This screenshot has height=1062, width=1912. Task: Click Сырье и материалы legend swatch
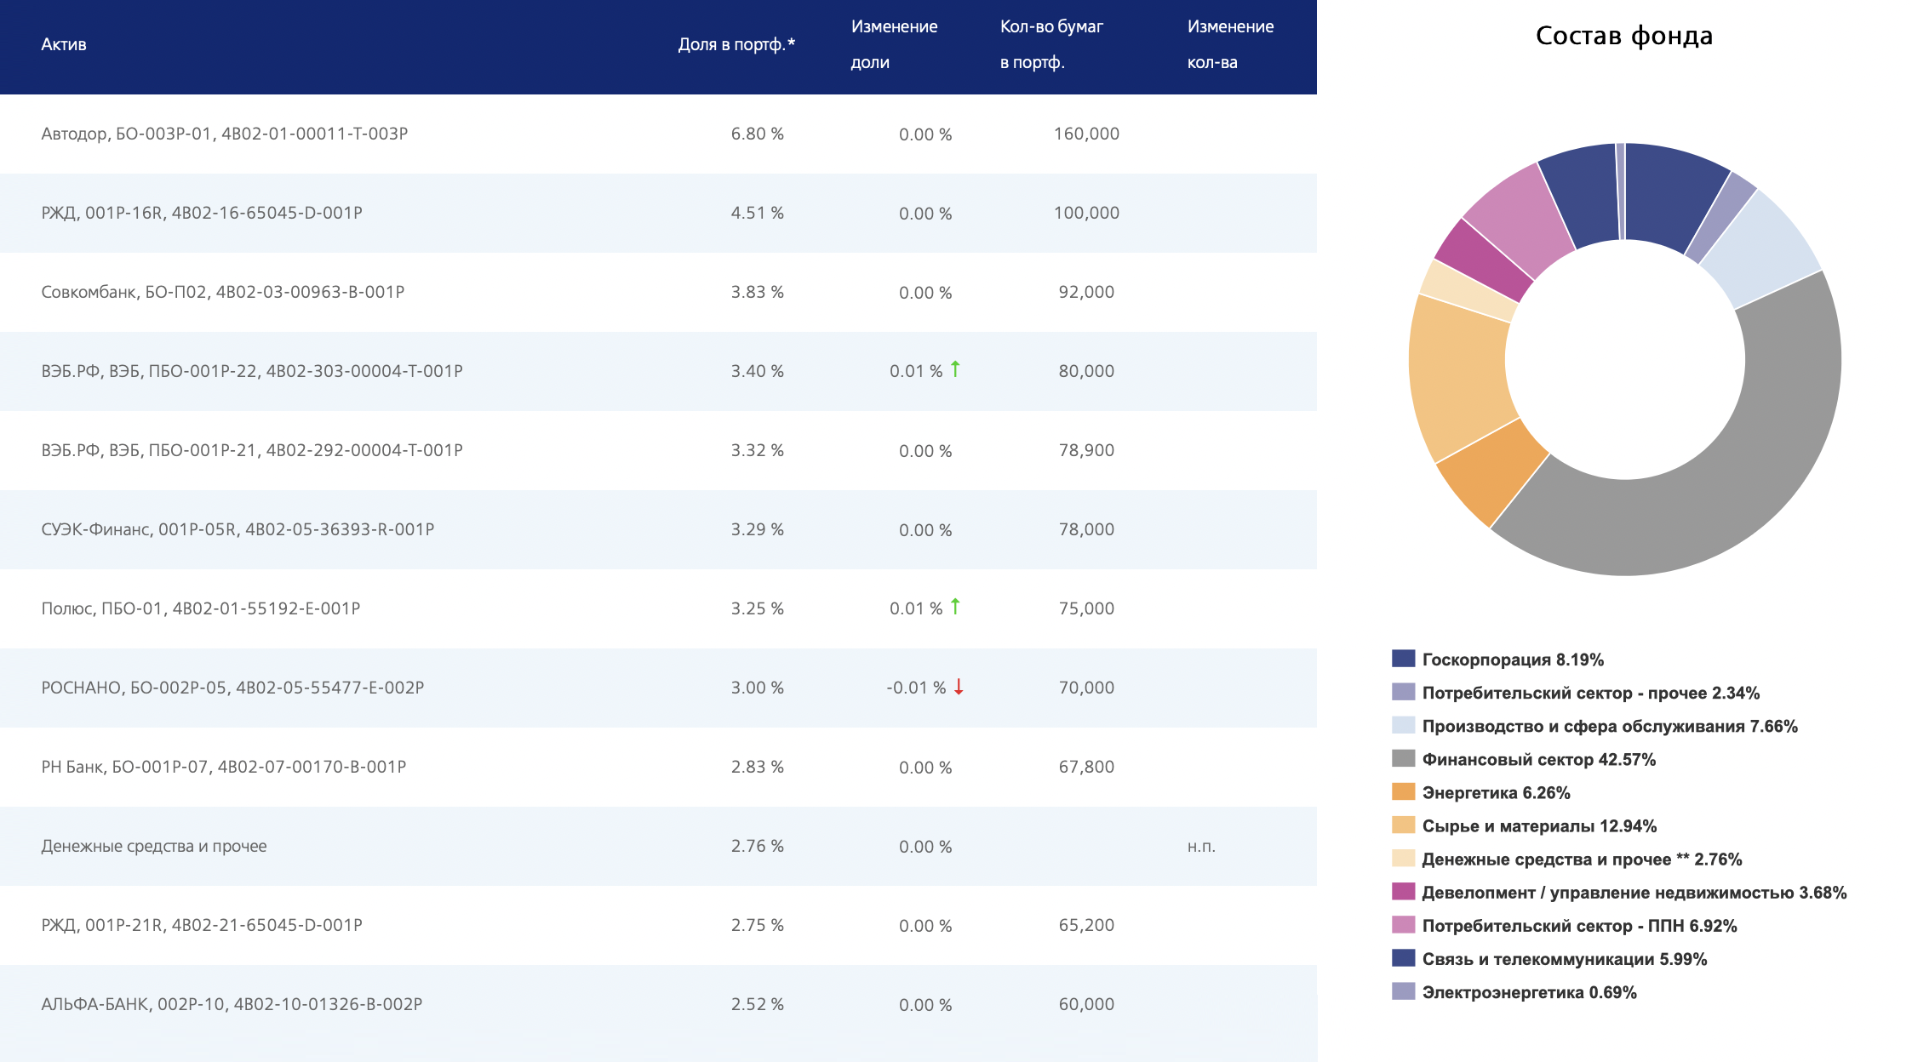[x=1403, y=825]
